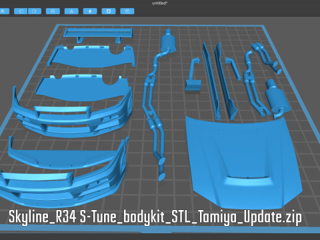Click the toolbar button with tree hierarchy icon
The image size is (320, 240).
click(71, 11)
